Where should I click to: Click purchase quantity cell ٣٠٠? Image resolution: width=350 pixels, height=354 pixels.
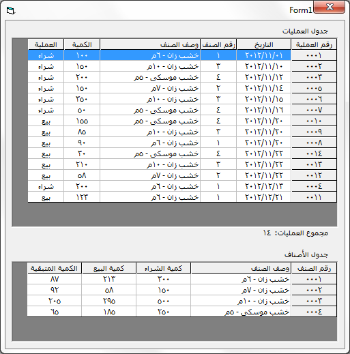tap(163, 279)
